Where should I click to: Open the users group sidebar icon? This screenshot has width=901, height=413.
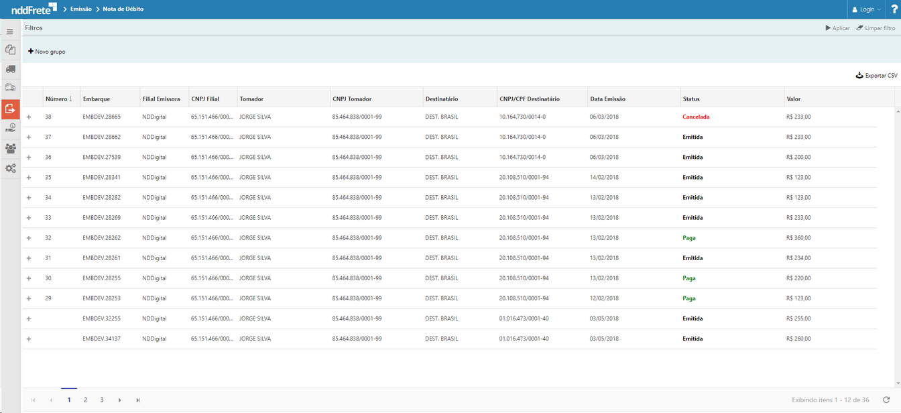(x=10, y=148)
